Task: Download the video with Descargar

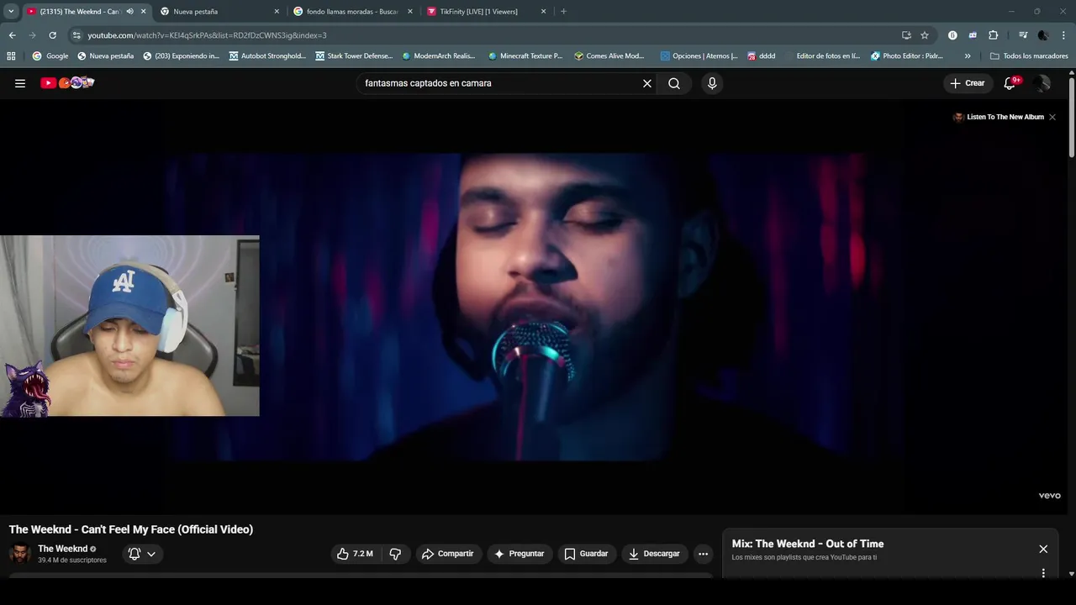Action: click(x=655, y=554)
